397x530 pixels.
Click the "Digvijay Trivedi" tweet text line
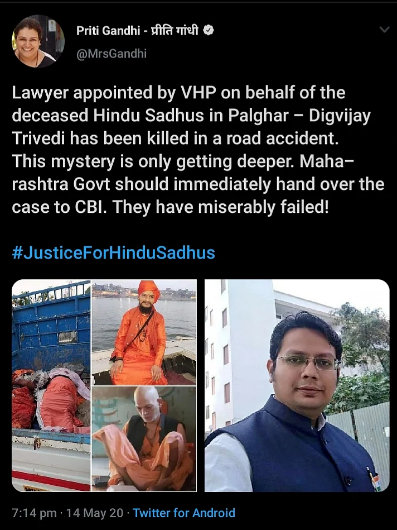(175, 139)
